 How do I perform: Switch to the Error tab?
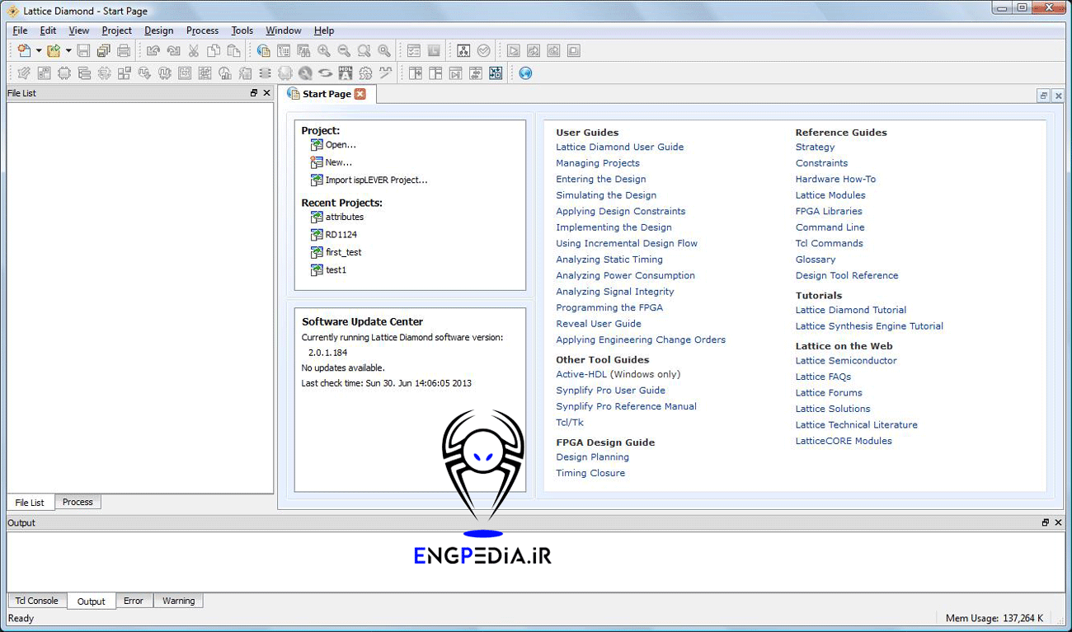click(134, 601)
